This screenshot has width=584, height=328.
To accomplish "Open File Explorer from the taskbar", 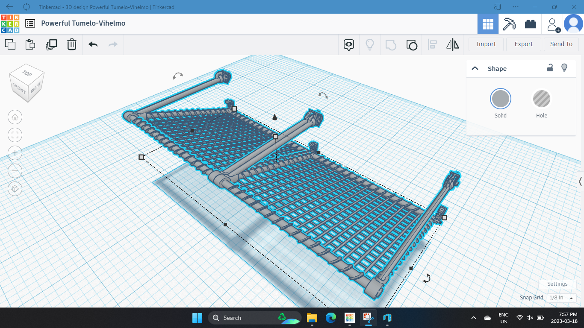I will click(x=312, y=318).
